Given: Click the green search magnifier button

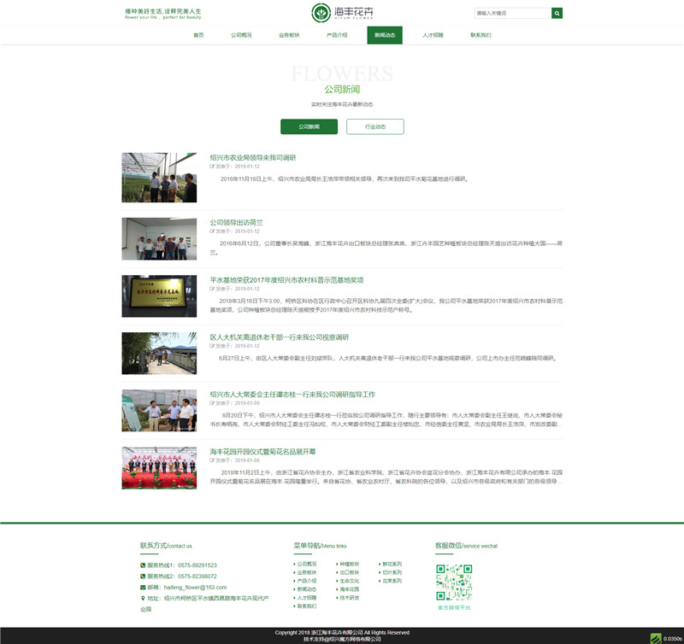Looking at the screenshot, I should (557, 13).
